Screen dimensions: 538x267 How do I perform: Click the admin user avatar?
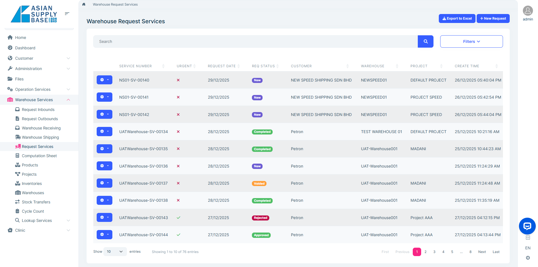[528, 11]
